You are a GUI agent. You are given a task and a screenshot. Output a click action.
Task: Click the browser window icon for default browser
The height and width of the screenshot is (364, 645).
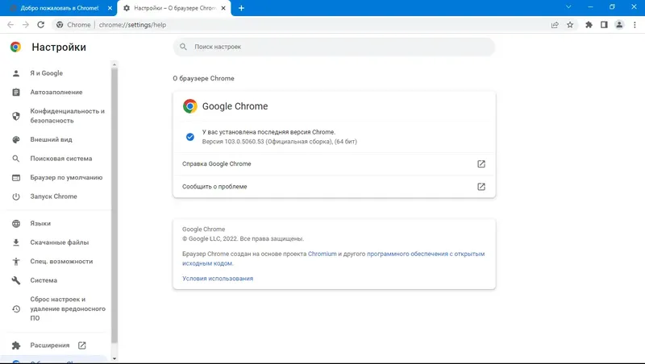[x=16, y=177]
